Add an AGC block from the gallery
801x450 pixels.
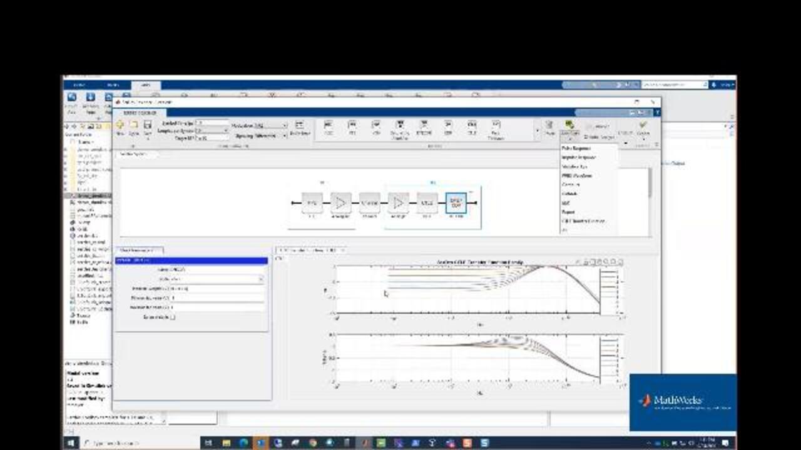(x=328, y=124)
